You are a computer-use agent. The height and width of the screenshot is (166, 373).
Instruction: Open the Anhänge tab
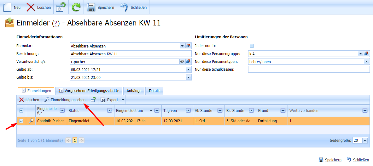point(134,91)
